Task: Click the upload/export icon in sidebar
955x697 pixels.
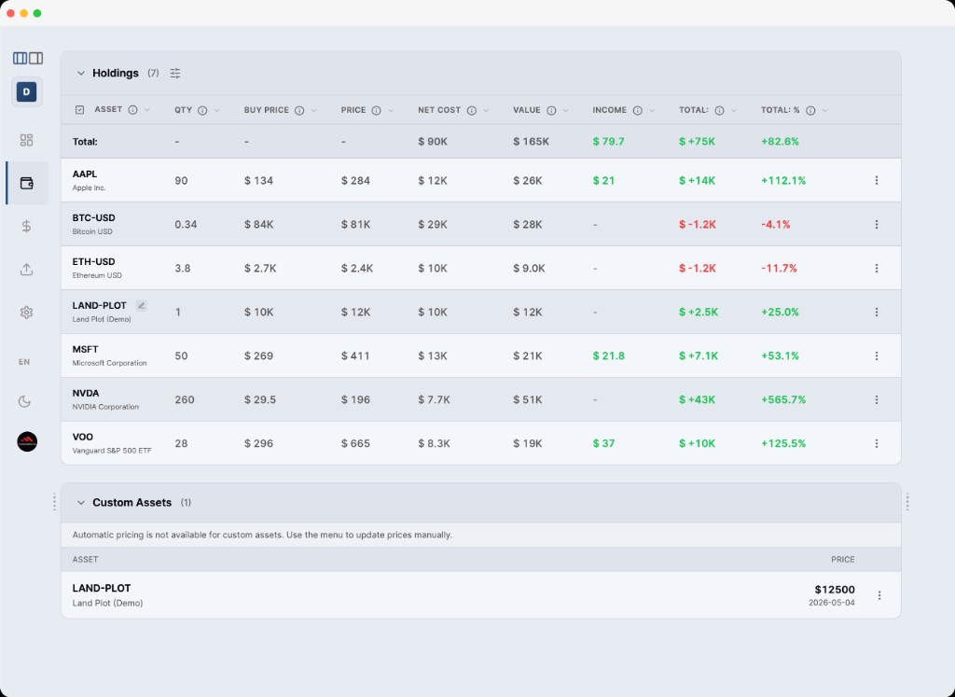Action: pyautogui.click(x=26, y=270)
